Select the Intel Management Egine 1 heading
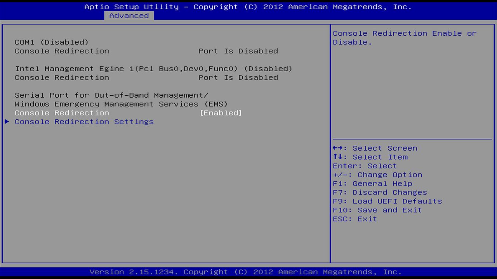 [x=154, y=69]
